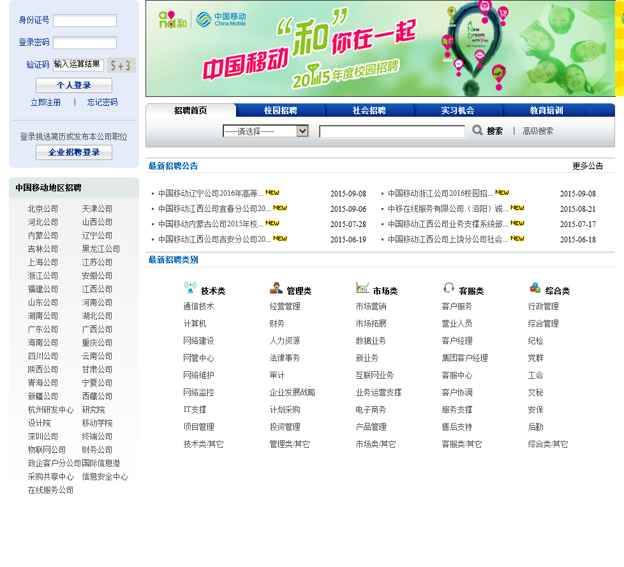Focus the 验证码 input field

tap(78, 64)
